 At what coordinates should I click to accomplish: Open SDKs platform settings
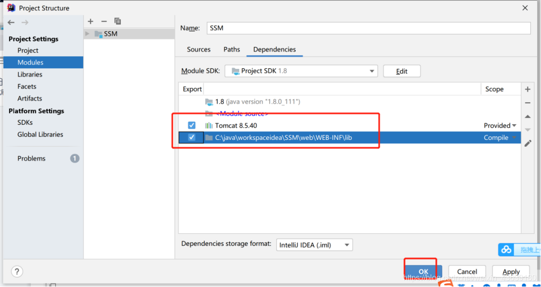(25, 123)
